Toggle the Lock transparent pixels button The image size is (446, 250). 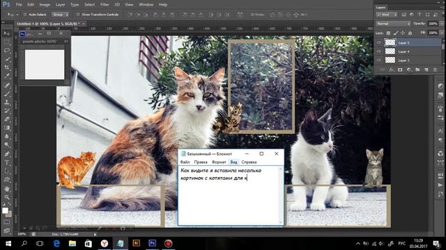pyautogui.click(x=388, y=33)
